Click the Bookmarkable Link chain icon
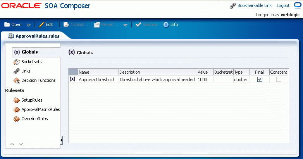This screenshot has height=159, width=303. 232,6
